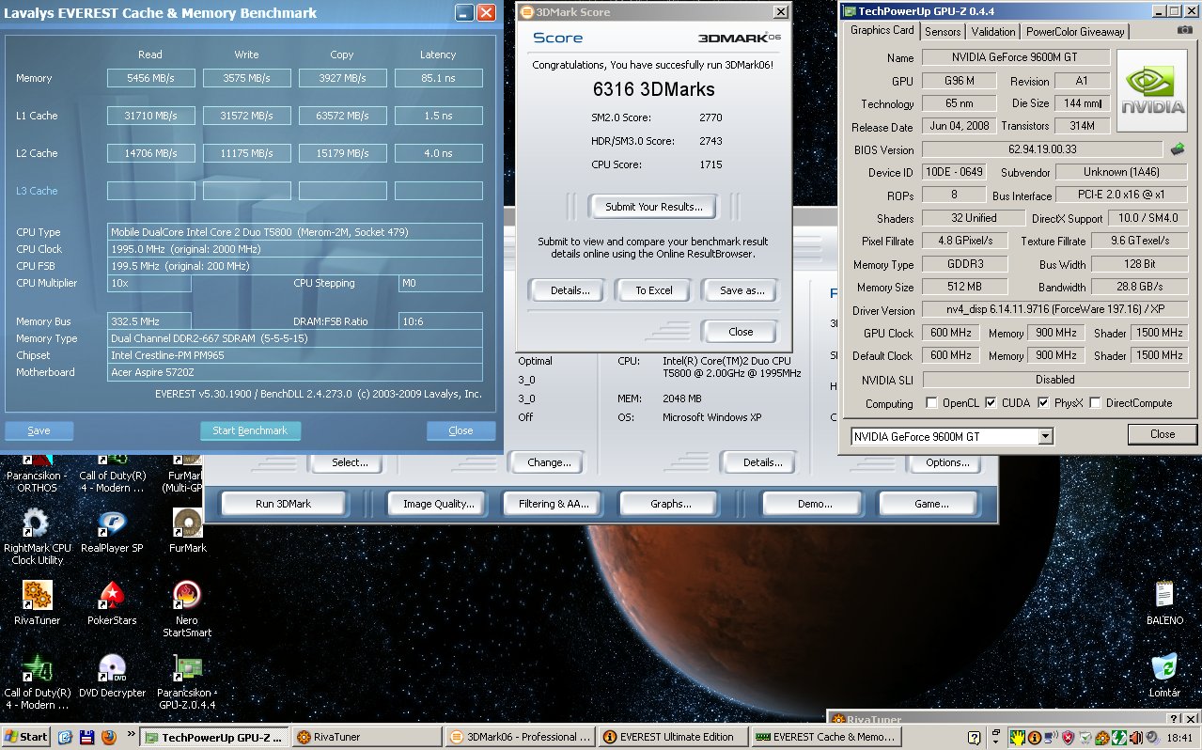Click the L1 Cache Copy 63572 MB/s field
1202x750 pixels.
[x=342, y=116]
